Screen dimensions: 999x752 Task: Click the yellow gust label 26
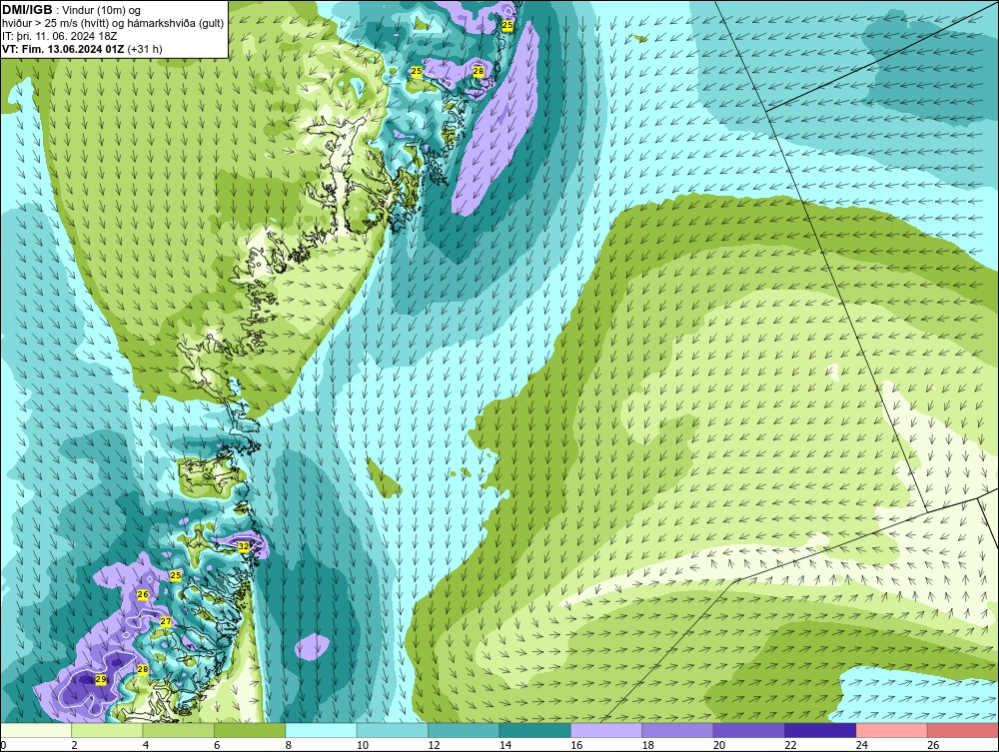point(143,594)
